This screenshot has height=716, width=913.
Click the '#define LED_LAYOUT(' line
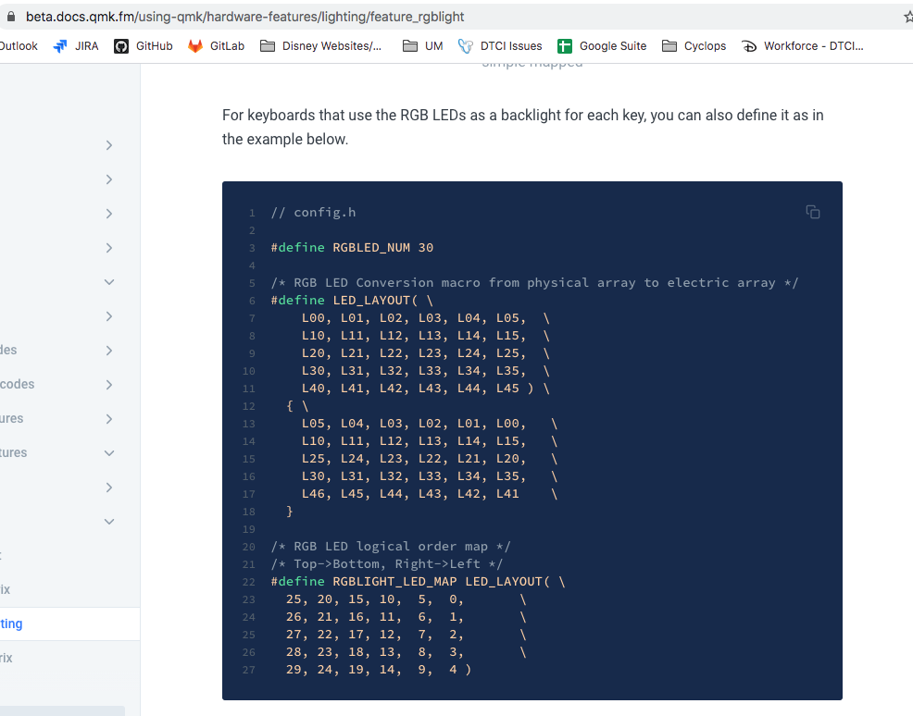352,300
